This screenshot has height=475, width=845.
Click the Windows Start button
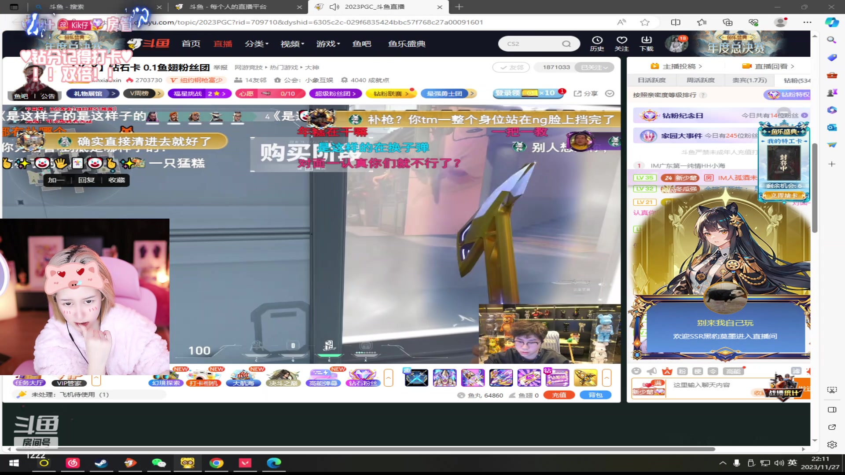click(14, 463)
